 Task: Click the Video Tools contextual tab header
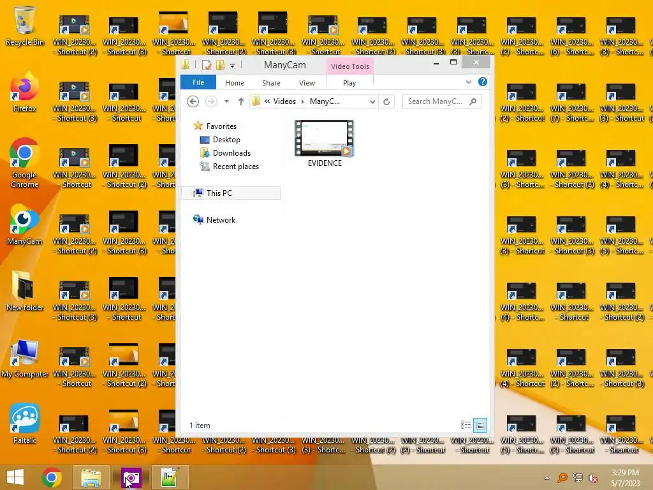350,66
